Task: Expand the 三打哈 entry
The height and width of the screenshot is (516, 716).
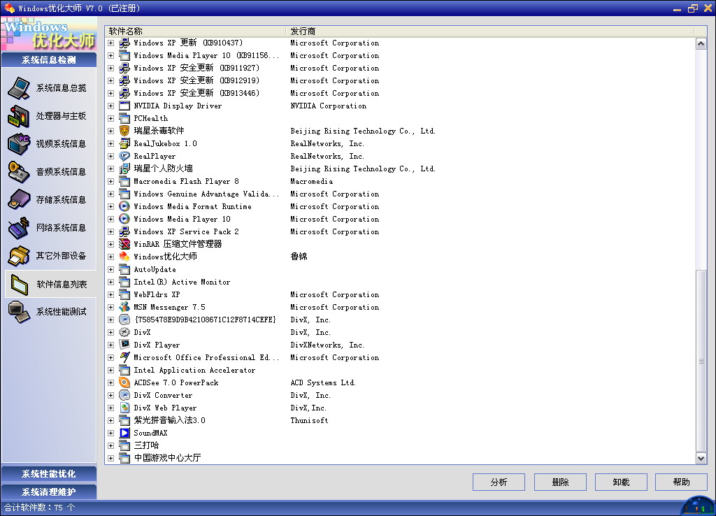Action: coord(110,445)
